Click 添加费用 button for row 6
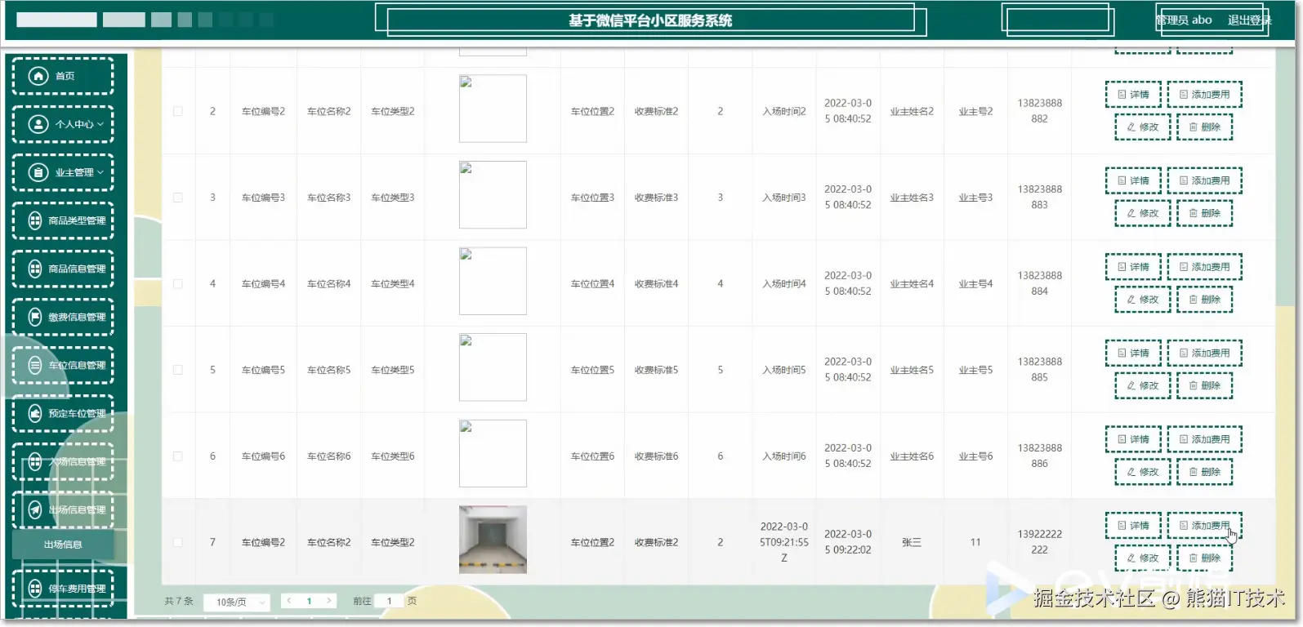This screenshot has width=1303, height=627. 1205,439
